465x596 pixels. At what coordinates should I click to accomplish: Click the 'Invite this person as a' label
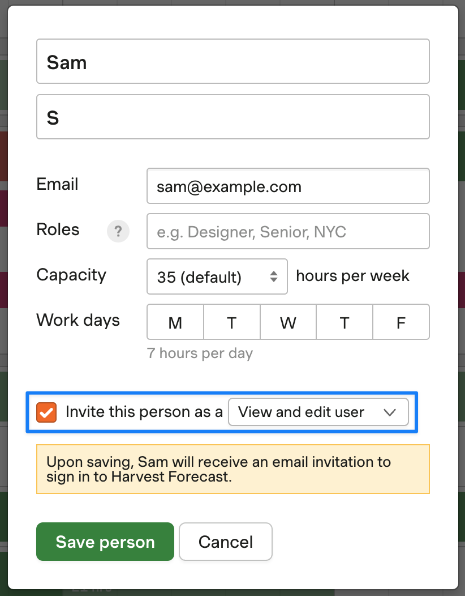[x=144, y=412]
